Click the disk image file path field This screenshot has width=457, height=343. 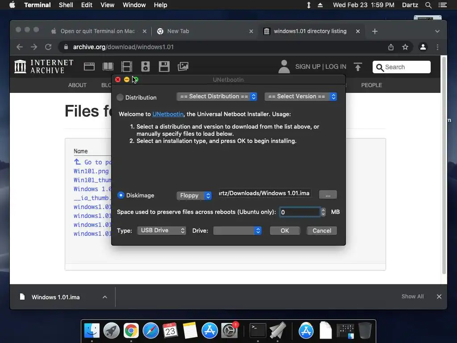[x=265, y=193]
